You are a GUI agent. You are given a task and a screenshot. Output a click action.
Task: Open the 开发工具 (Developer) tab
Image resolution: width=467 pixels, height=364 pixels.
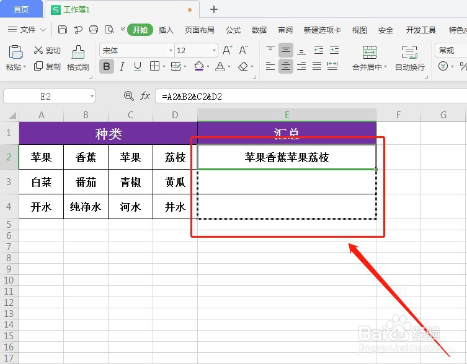421,30
